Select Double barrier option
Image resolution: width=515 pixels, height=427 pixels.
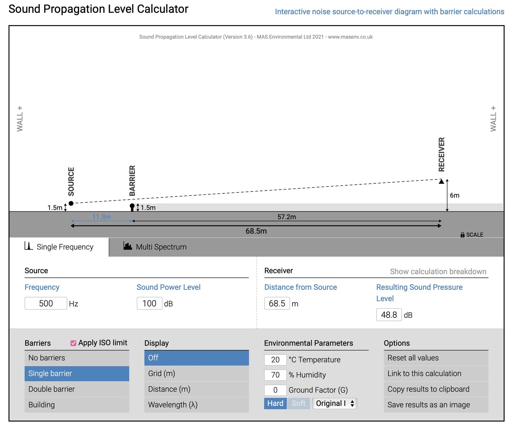pyautogui.click(x=77, y=389)
